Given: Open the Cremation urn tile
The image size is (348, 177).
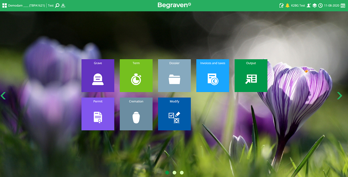Looking at the screenshot, I should [136, 114].
